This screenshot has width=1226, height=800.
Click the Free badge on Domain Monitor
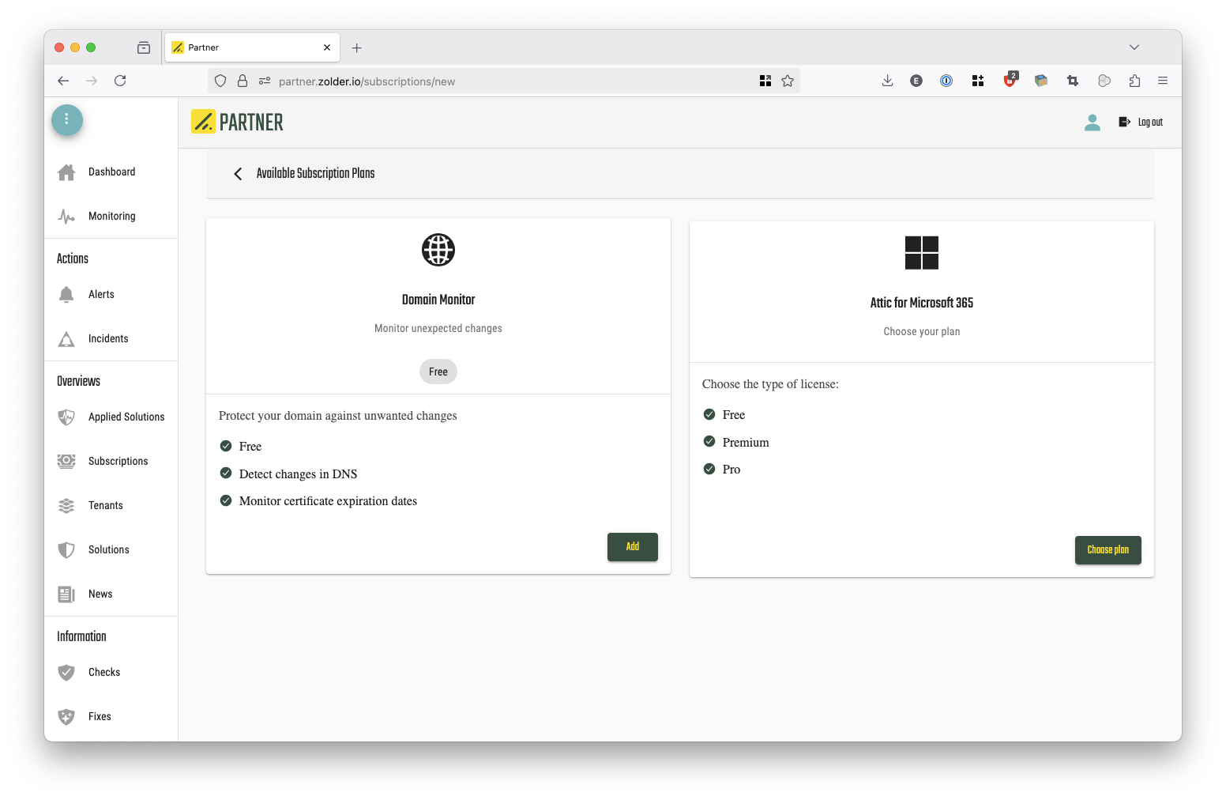[438, 372]
